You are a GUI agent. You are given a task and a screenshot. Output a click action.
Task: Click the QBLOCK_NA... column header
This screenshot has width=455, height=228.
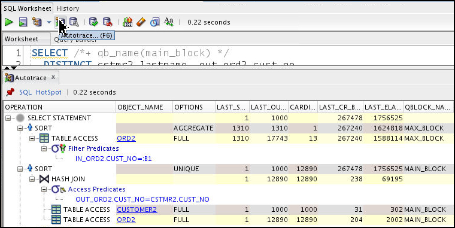click(x=428, y=107)
